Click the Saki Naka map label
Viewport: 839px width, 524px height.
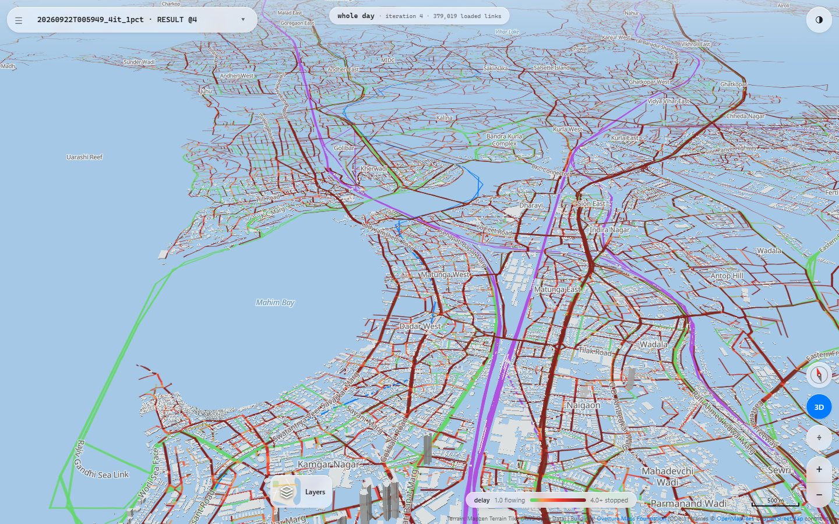click(496, 68)
